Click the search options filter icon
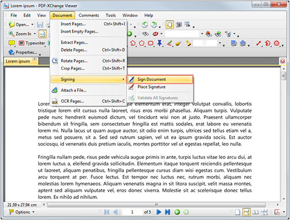Image resolution: width=290 pixels, height=220 pixels. pos(228,34)
